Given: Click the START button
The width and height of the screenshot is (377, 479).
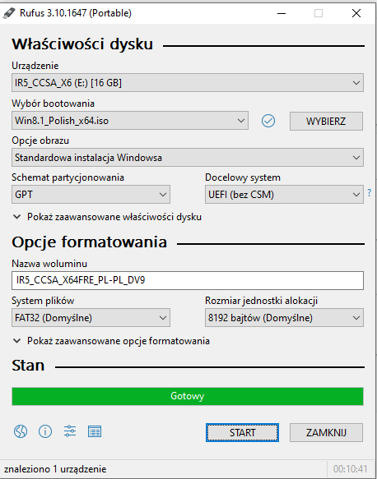Looking at the screenshot, I should coord(242,432).
